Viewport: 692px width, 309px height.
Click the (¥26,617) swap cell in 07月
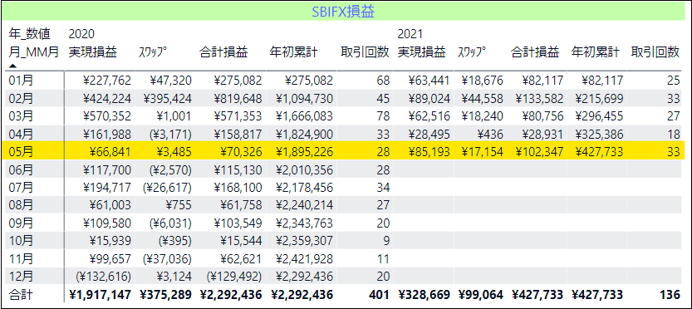pos(167,187)
